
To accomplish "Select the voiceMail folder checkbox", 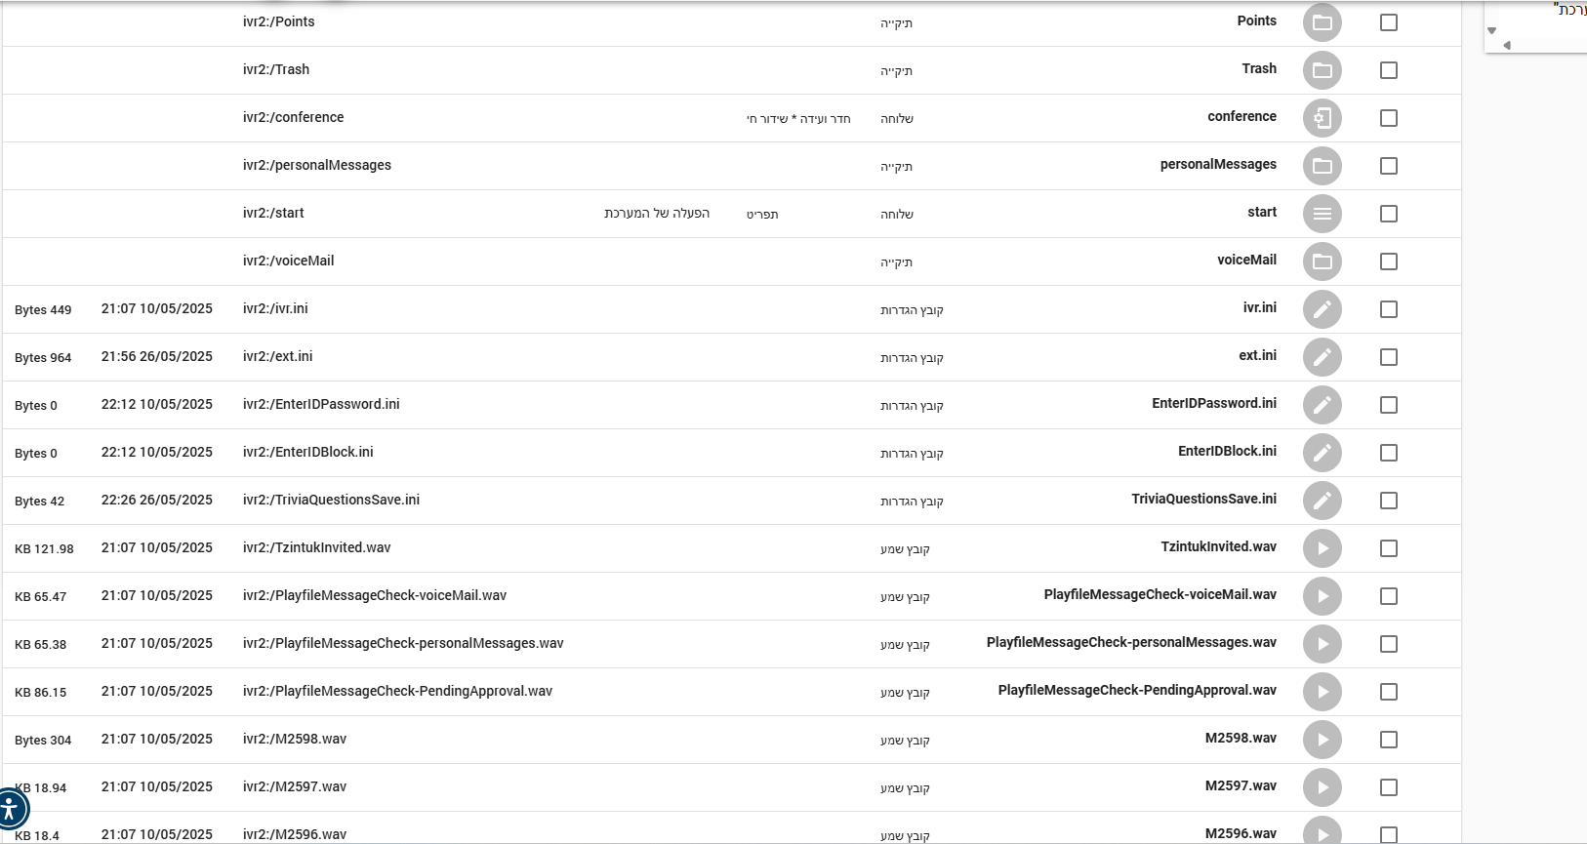I will click(x=1388, y=261).
